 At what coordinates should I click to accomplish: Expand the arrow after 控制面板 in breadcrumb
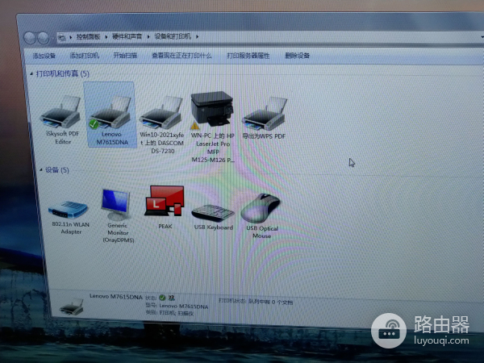(106, 37)
